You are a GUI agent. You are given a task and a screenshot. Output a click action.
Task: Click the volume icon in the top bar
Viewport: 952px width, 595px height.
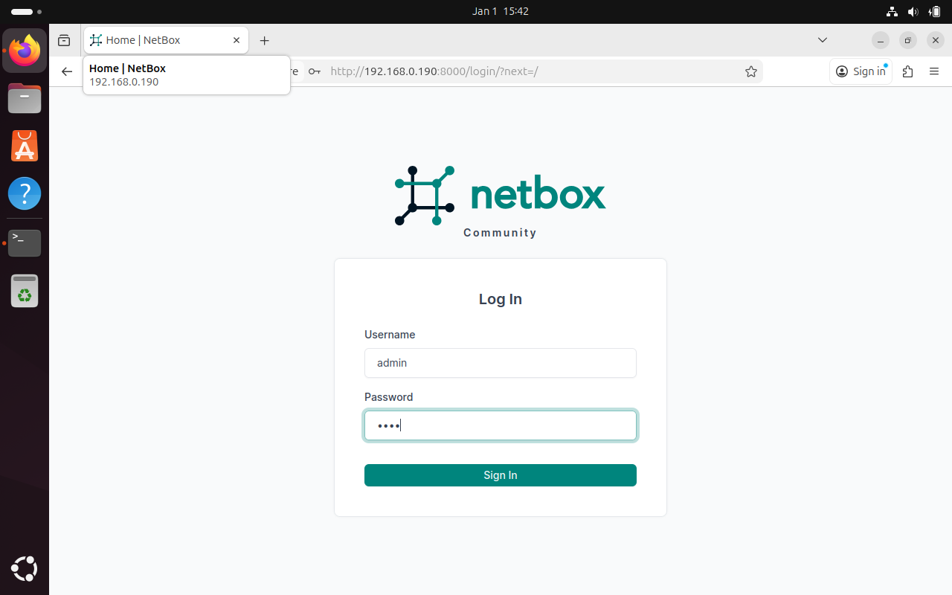(x=913, y=11)
